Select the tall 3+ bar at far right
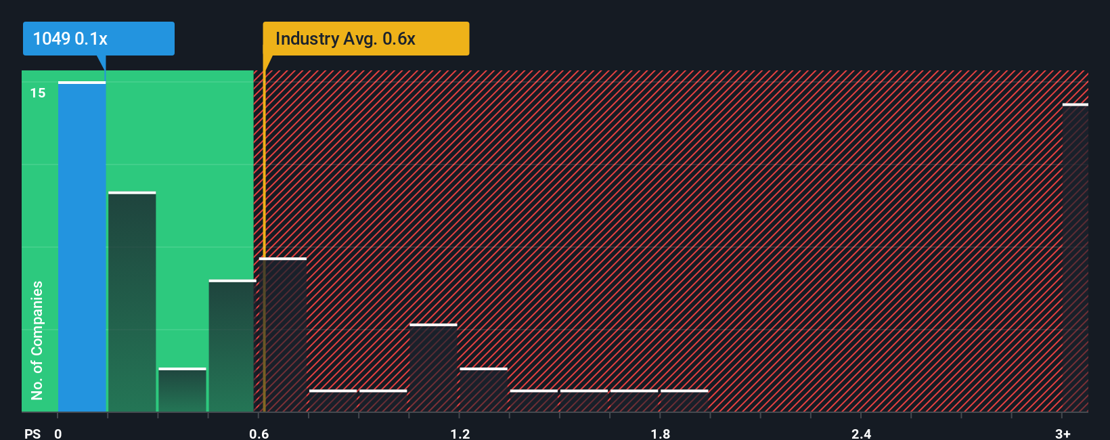1110x440 pixels. [1075, 258]
